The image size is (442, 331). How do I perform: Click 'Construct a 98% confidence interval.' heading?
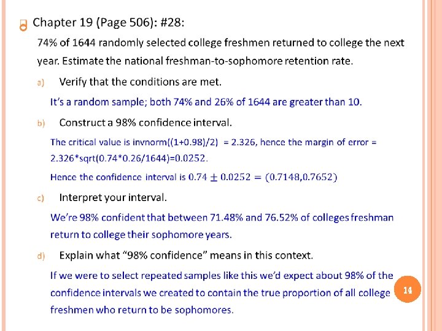[x=145, y=123]
